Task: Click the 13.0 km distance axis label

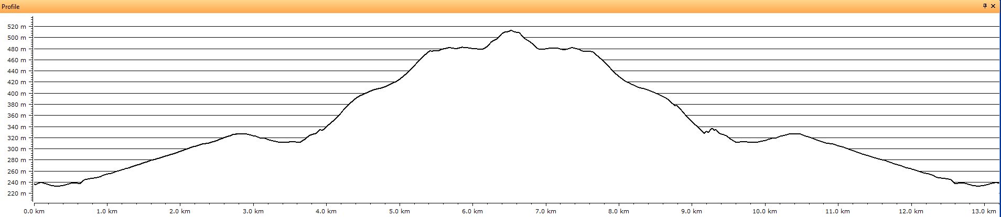Action: (984, 212)
